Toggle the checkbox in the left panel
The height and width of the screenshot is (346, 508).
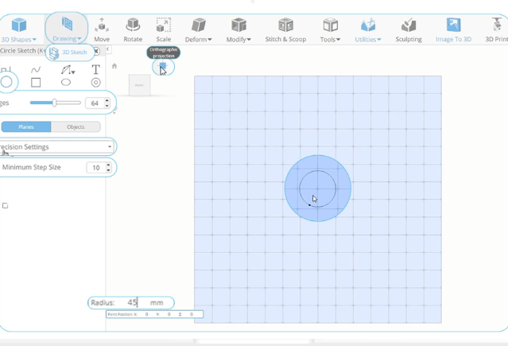pos(6,205)
